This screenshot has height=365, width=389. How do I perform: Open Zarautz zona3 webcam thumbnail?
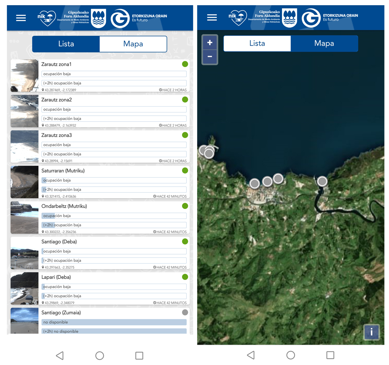(25, 146)
